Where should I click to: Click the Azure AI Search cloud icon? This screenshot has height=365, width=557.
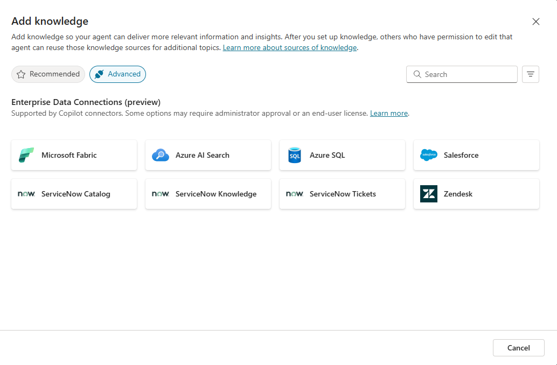click(x=161, y=155)
